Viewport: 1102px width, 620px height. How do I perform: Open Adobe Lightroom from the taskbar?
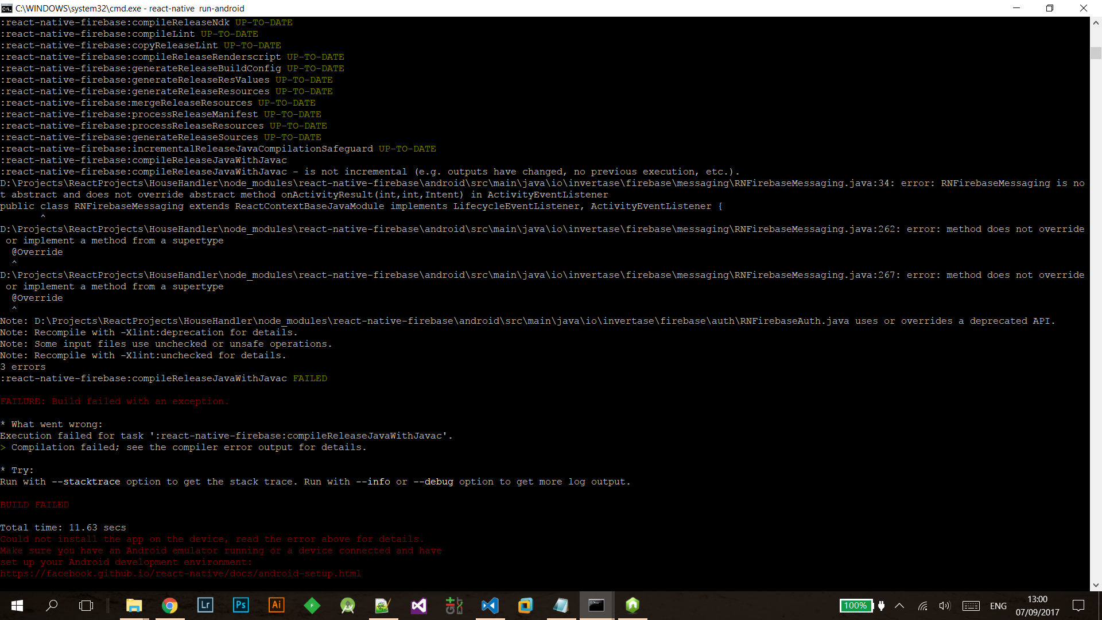[x=205, y=605]
